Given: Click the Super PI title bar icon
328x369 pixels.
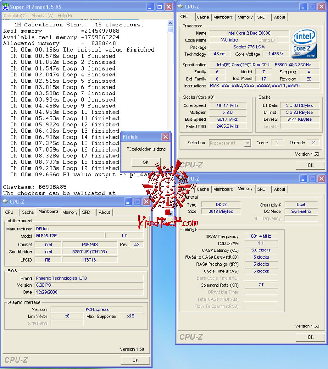Looking at the screenshot, I should (x=5, y=7).
